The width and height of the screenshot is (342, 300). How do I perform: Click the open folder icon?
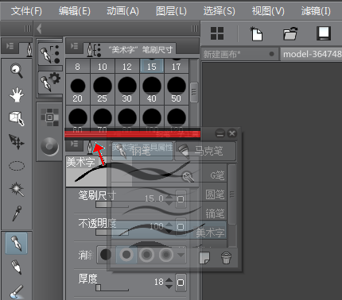point(290,33)
